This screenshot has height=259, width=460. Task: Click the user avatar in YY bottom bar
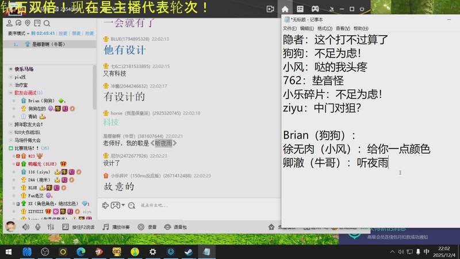click(10, 227)
